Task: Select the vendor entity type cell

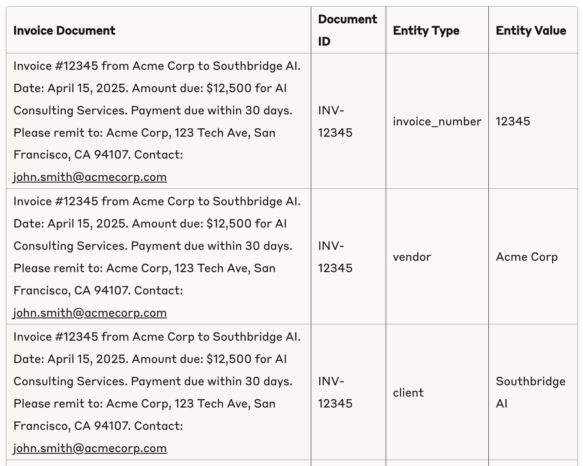Action: click(412, 257)
